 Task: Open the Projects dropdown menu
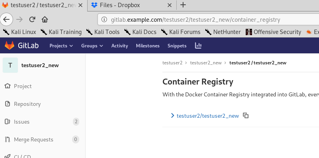pyautogui.click(x=61, y=46)
